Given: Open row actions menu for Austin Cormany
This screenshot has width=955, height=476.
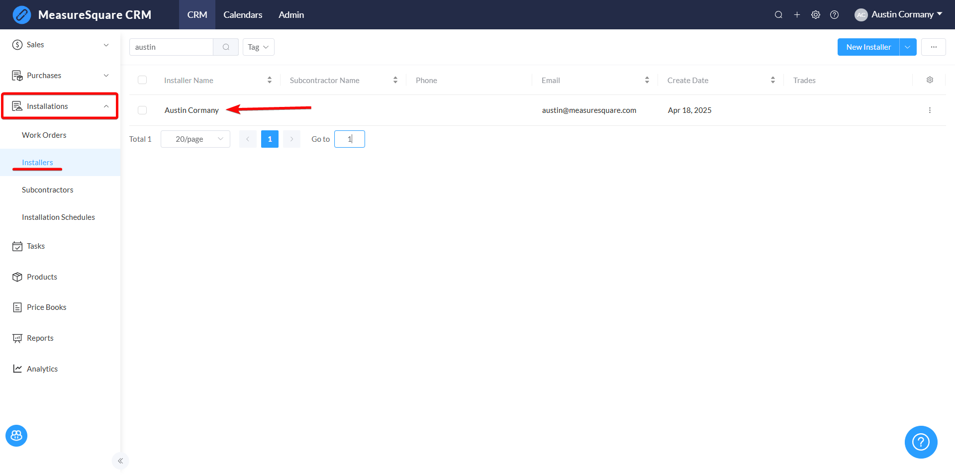Looking at the screenshot, I should pyautogui.click(x=930, y=110).
